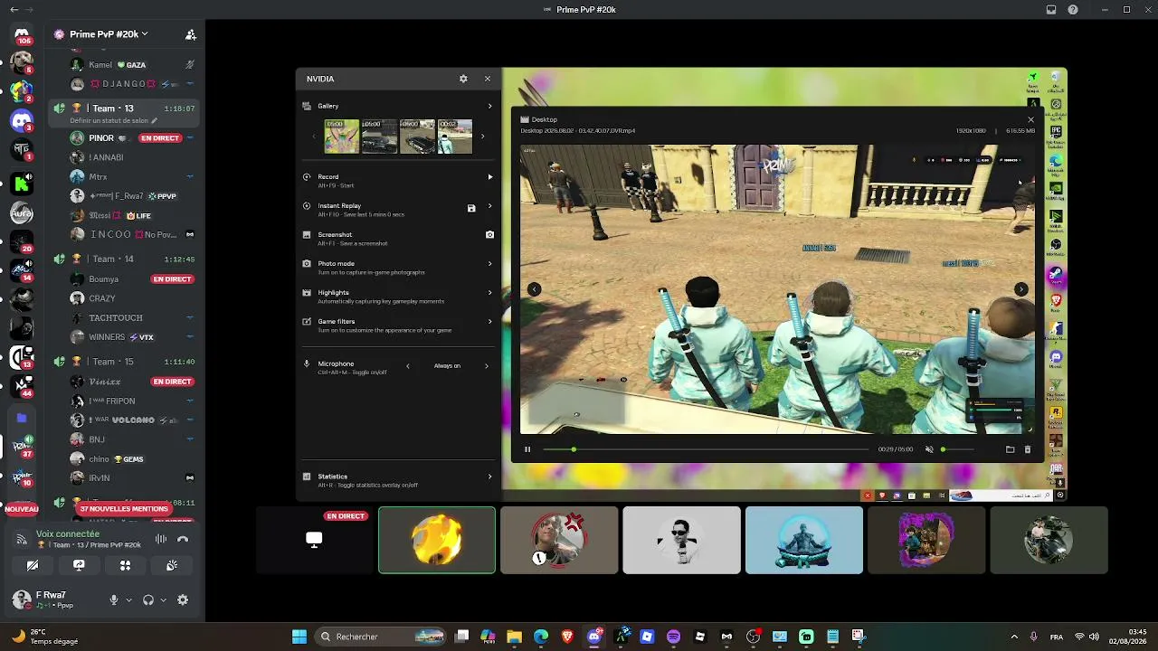
Task: Open the first gallery thumbnail marked 05:00
Action: [x=342, y=137]
